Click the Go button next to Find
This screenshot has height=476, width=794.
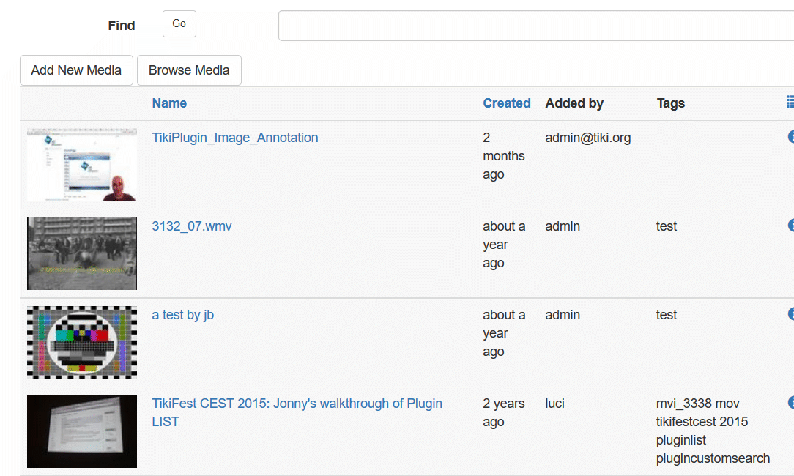pyautogui.click(x=179, y=23)
